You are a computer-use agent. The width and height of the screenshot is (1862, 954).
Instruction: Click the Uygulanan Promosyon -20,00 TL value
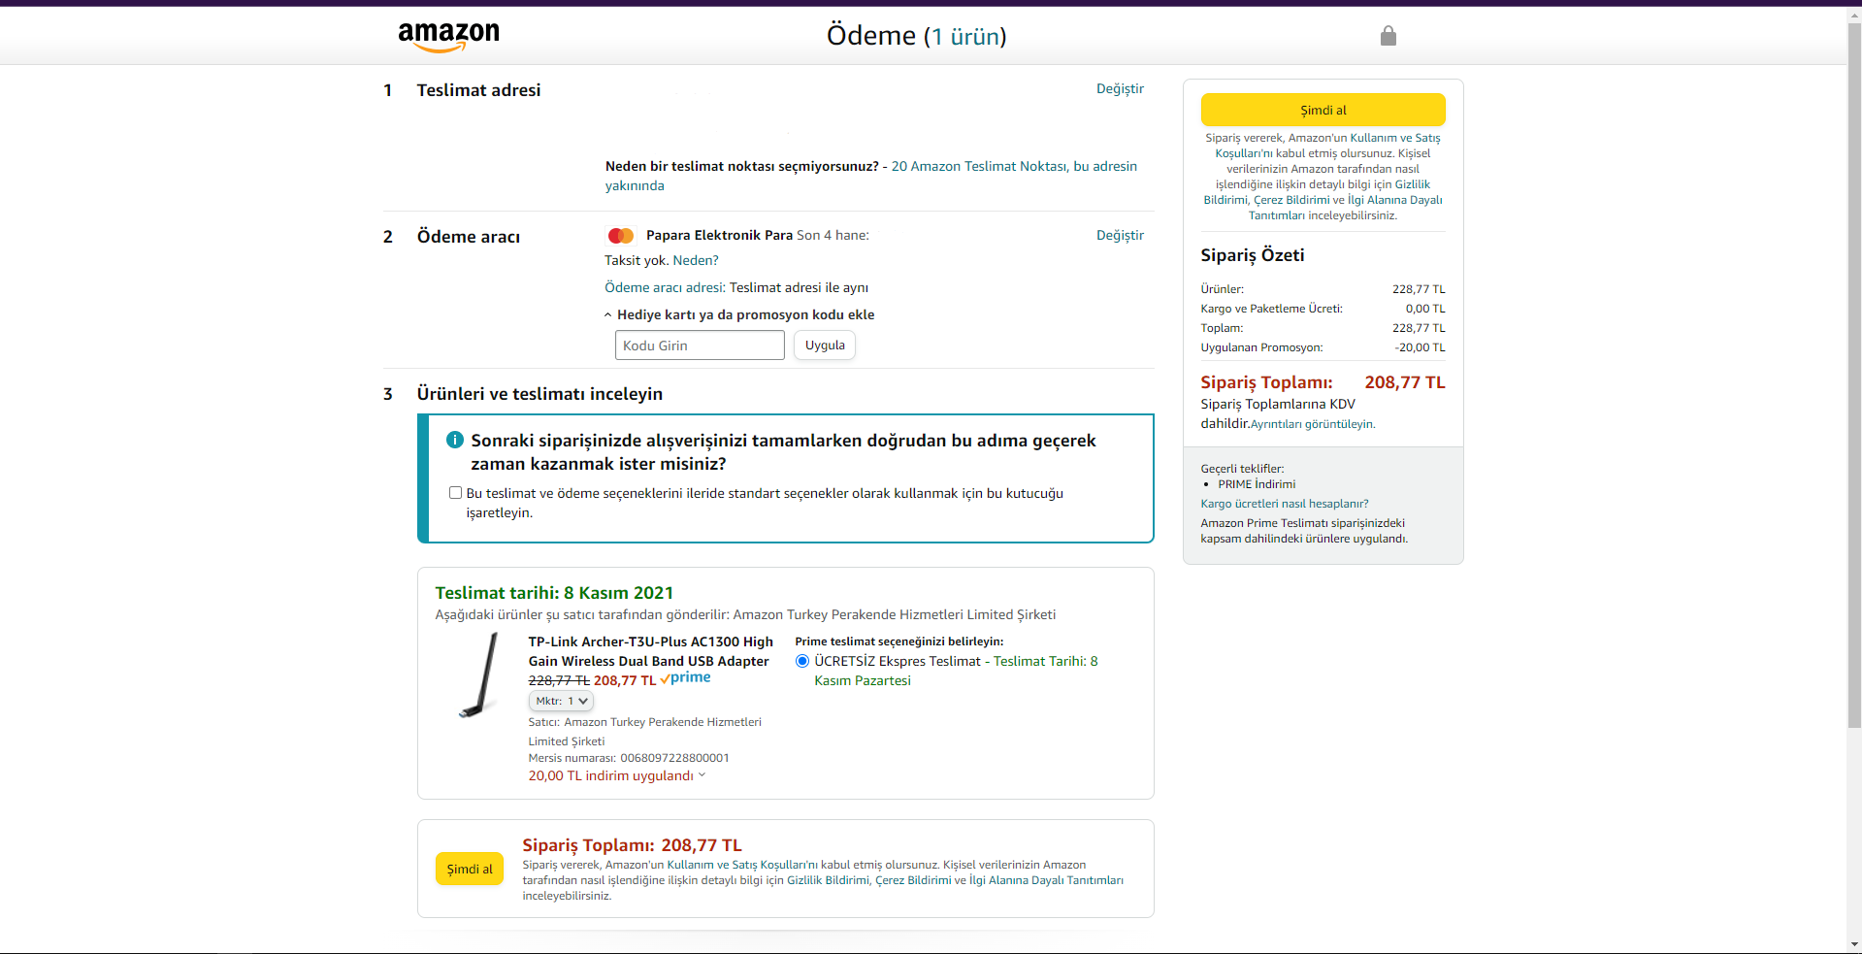(x=1421, y=347)
